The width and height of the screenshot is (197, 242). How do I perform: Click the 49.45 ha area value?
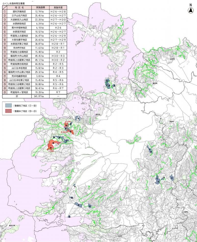[40, 56]
